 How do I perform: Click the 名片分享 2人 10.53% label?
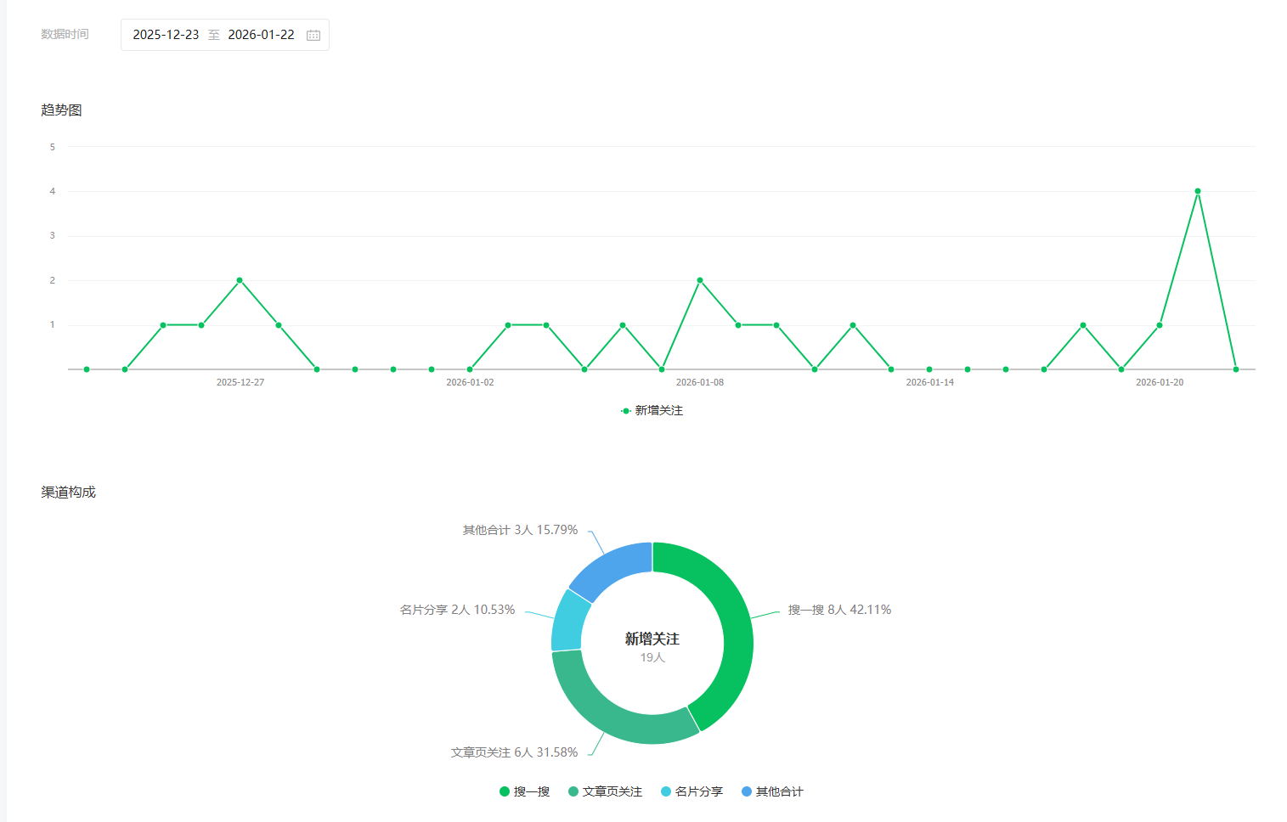tap(457, 610)
